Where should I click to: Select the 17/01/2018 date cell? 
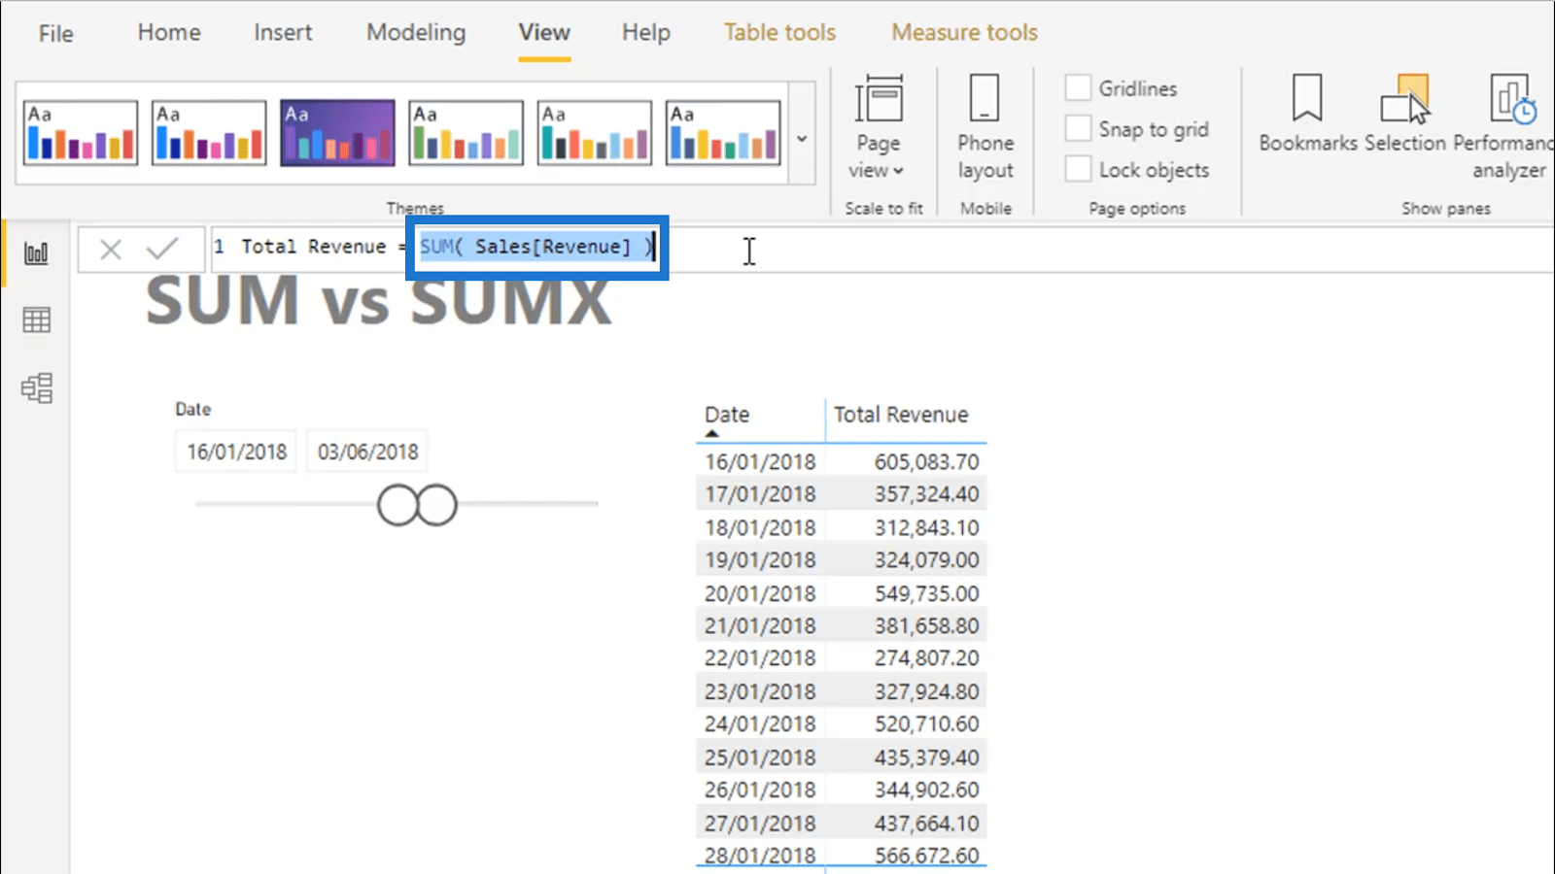click(760, 494)
